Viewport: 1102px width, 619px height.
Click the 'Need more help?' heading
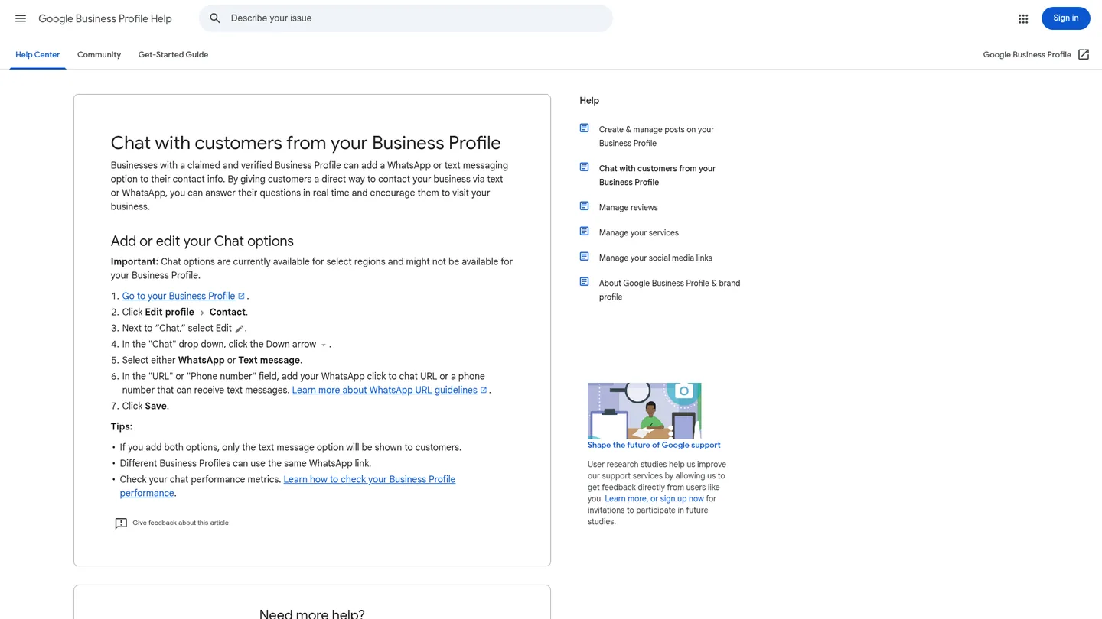(x=312, y=613)
